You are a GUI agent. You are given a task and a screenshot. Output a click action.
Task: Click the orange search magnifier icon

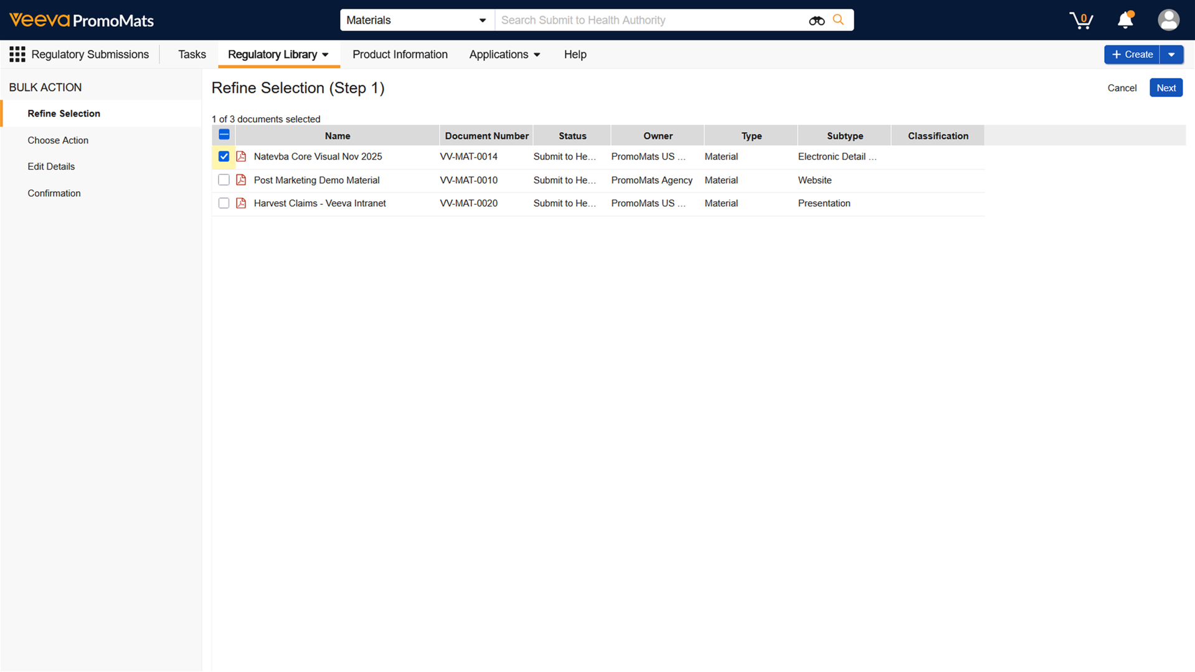pyautogui.click(x=838, y=20)
